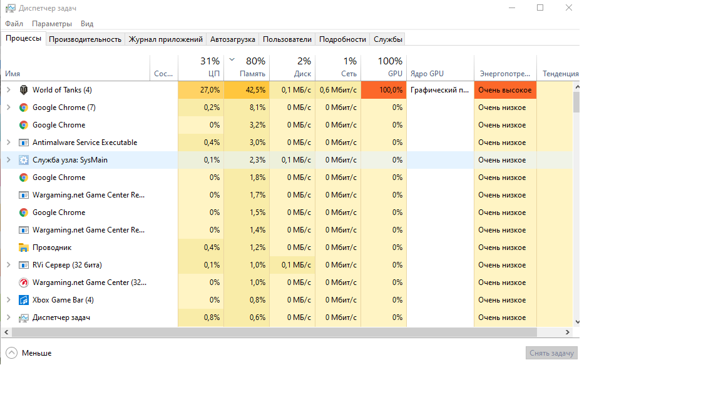Click the World of Tanks process icon
Image resolution: width=721 pixels, height=405 pixels.
coord(24,90)
